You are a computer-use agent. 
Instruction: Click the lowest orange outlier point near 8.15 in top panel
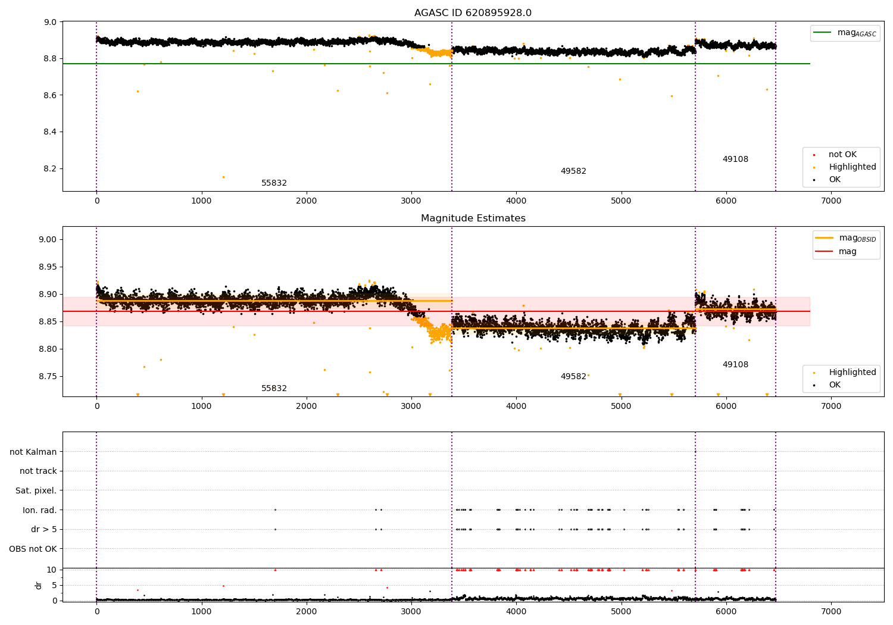(x=223, y=177)
